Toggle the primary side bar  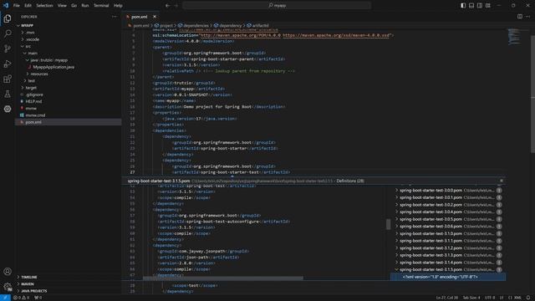[x=463, y=6]
